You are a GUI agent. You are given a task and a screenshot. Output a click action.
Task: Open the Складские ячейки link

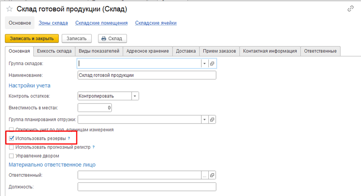[156, 23]
